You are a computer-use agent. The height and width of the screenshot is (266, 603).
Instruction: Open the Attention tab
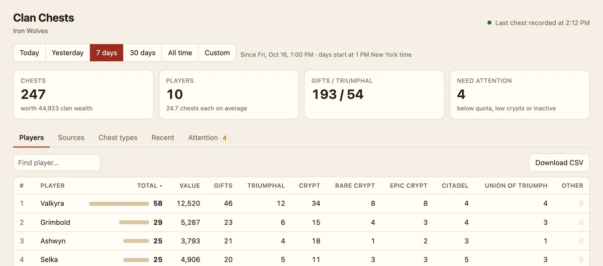(x=209, y=138)
